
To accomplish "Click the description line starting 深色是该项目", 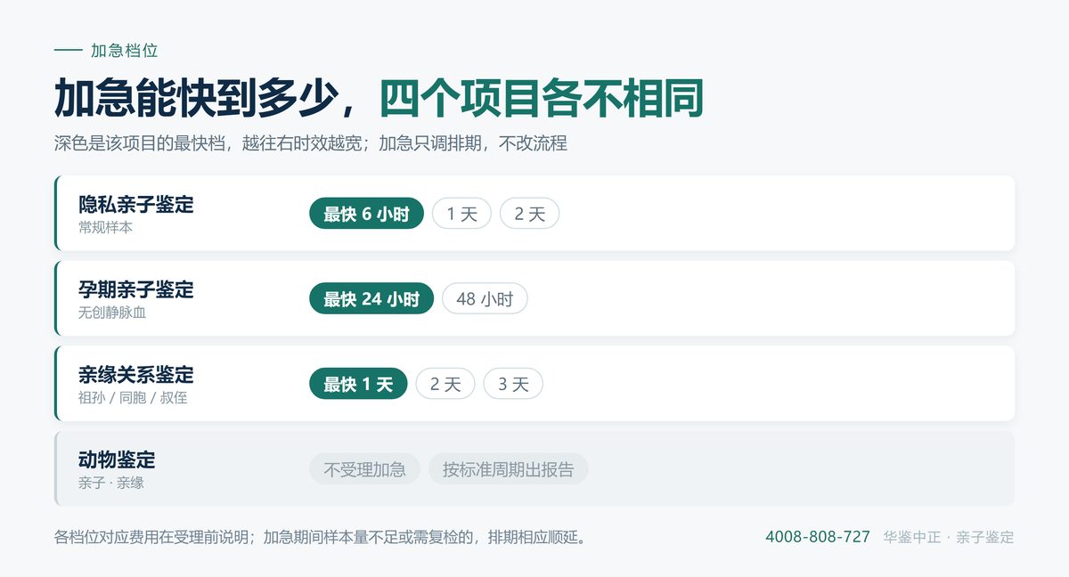I will (311, 143).
